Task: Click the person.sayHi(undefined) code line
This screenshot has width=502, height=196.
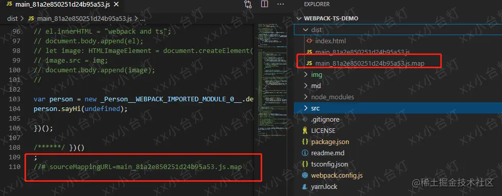Action: coord(81,109)
